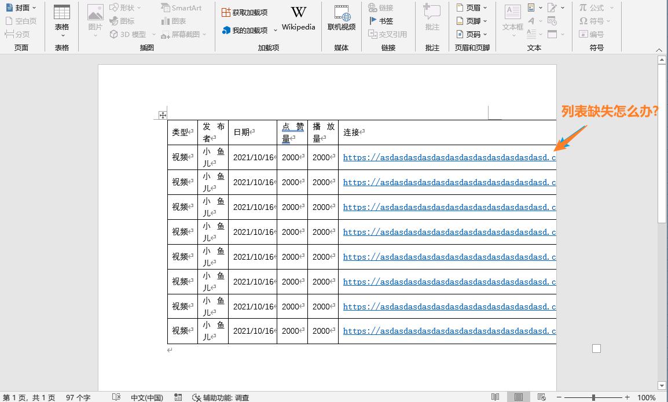Image resolution: width=668 pixels, height=402 pixels.
Task: Switch to Read Mode view in status bar
Action: pos(495,397)
